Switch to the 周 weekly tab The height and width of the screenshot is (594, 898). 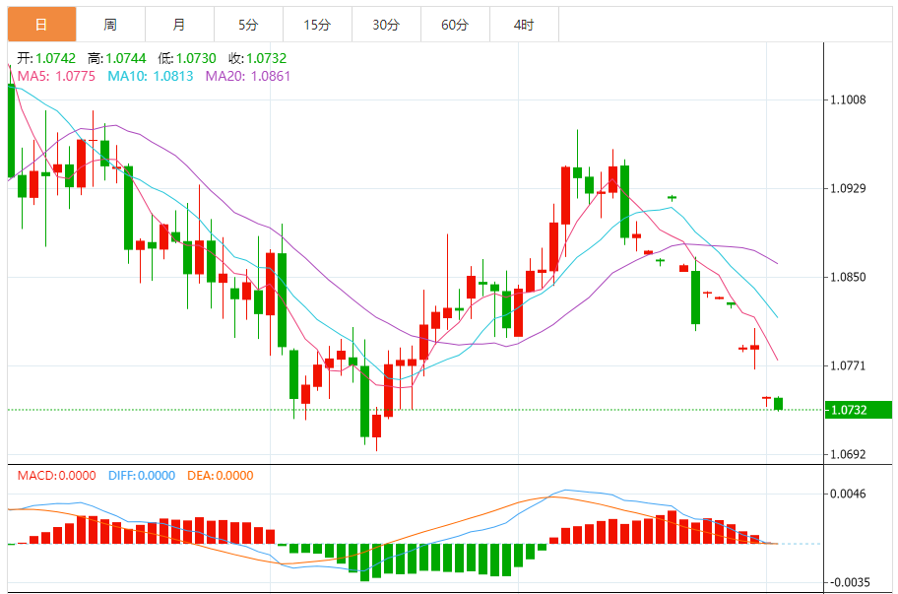(x=110, y=25)
